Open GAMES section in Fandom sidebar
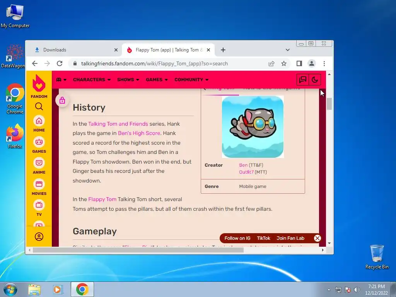This screenshot has height=297, width=396. pyautogui.click(x=39, y=145)
